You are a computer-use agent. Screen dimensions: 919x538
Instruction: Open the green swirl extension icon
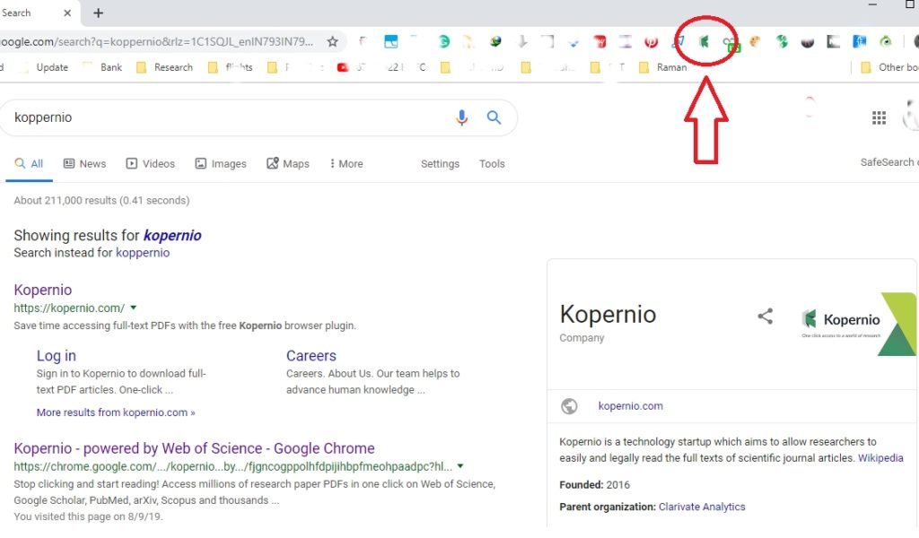click(x=782, y=41)
